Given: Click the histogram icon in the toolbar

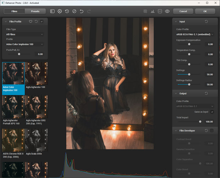Looking at the screenshot, I should [x=153, y=11].
